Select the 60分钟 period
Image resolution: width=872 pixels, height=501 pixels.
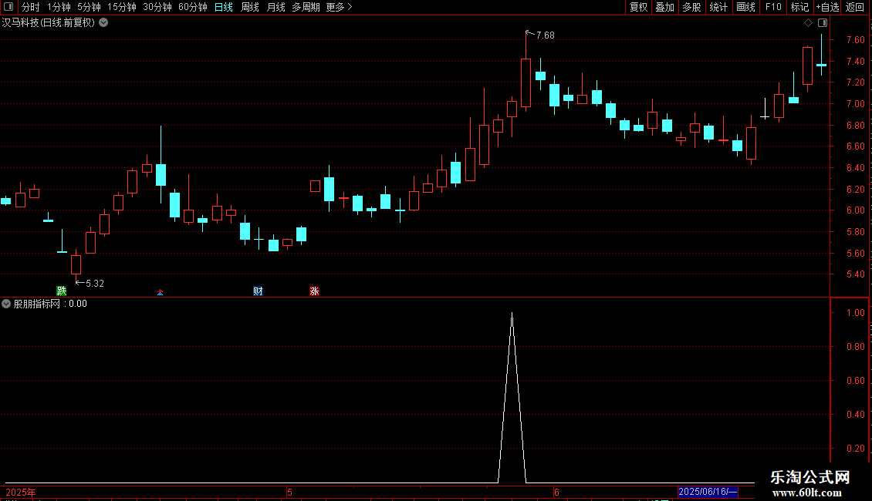(x=193, y=7)
